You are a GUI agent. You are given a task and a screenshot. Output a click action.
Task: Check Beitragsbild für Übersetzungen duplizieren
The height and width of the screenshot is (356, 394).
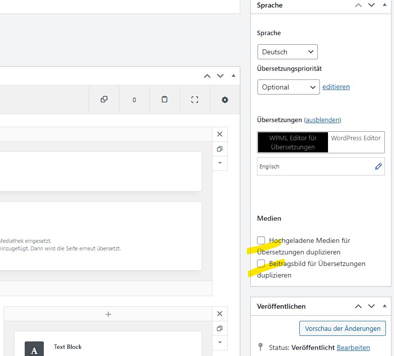[261, 263]
